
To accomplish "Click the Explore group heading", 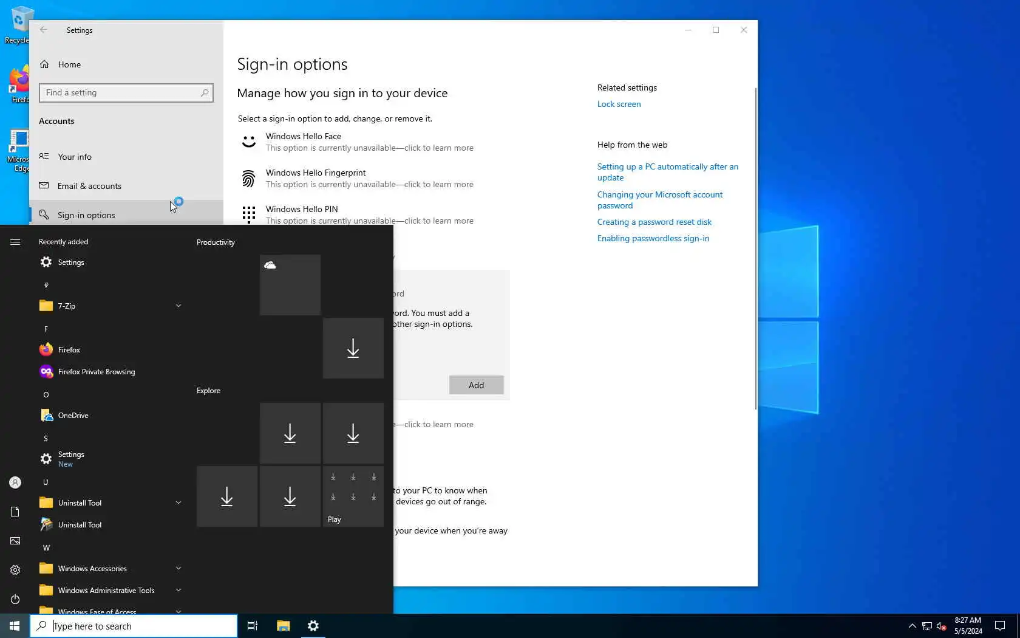I will (x=208, y=391).
